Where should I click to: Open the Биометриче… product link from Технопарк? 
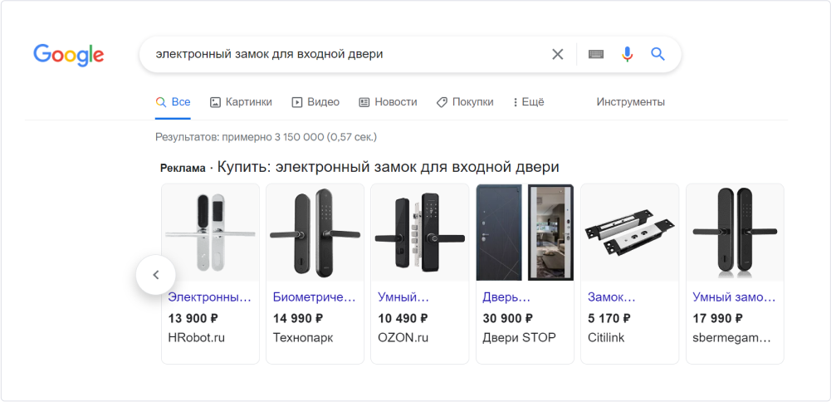pos(314,297)
